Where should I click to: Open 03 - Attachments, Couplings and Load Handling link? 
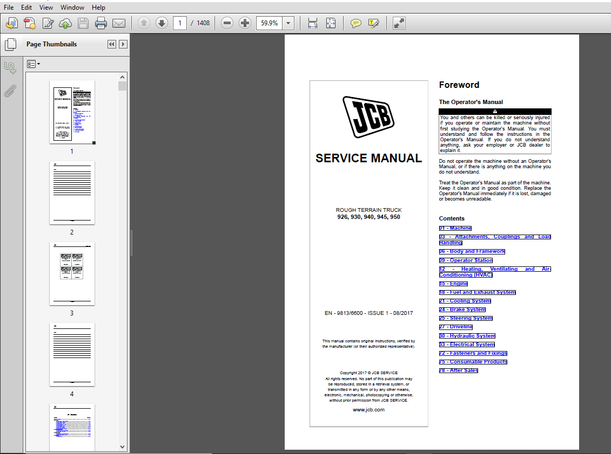coord(495,239)
